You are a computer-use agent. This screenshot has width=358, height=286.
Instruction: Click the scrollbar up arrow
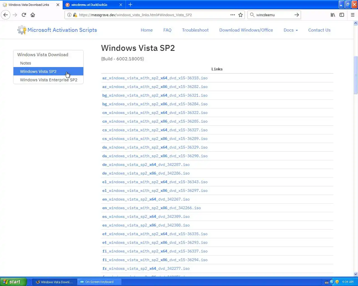pyautogui.click(x=356, y=23)
